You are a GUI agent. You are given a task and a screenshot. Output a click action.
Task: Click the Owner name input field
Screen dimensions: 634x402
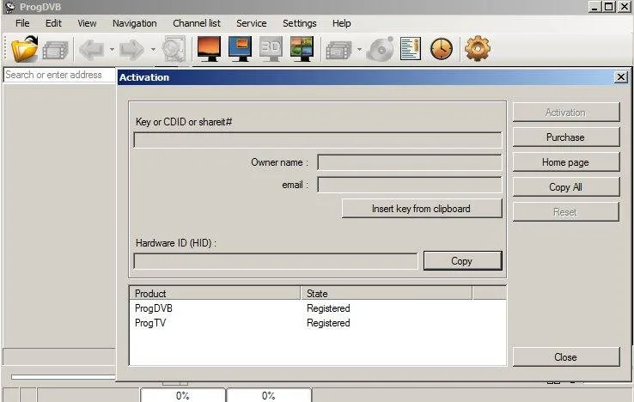point(410,162)
